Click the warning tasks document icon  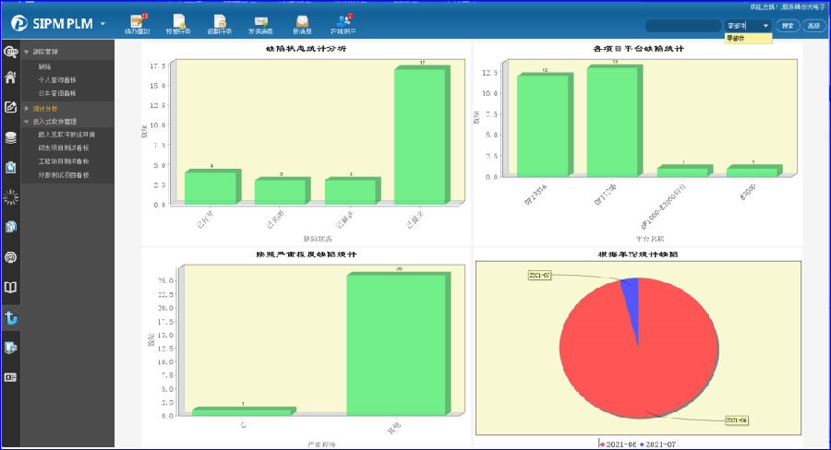179,21
